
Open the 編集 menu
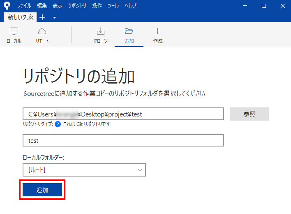coord(42,6)
